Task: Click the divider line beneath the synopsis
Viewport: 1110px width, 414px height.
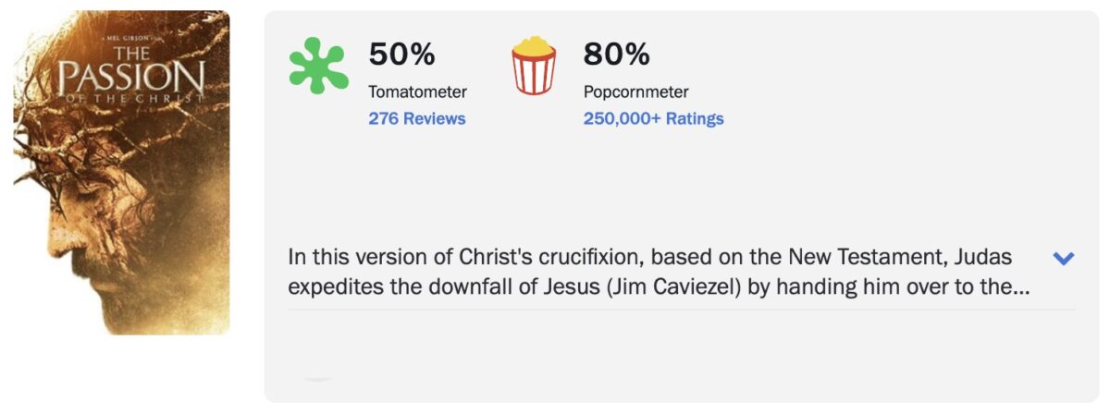Action: 681,310
